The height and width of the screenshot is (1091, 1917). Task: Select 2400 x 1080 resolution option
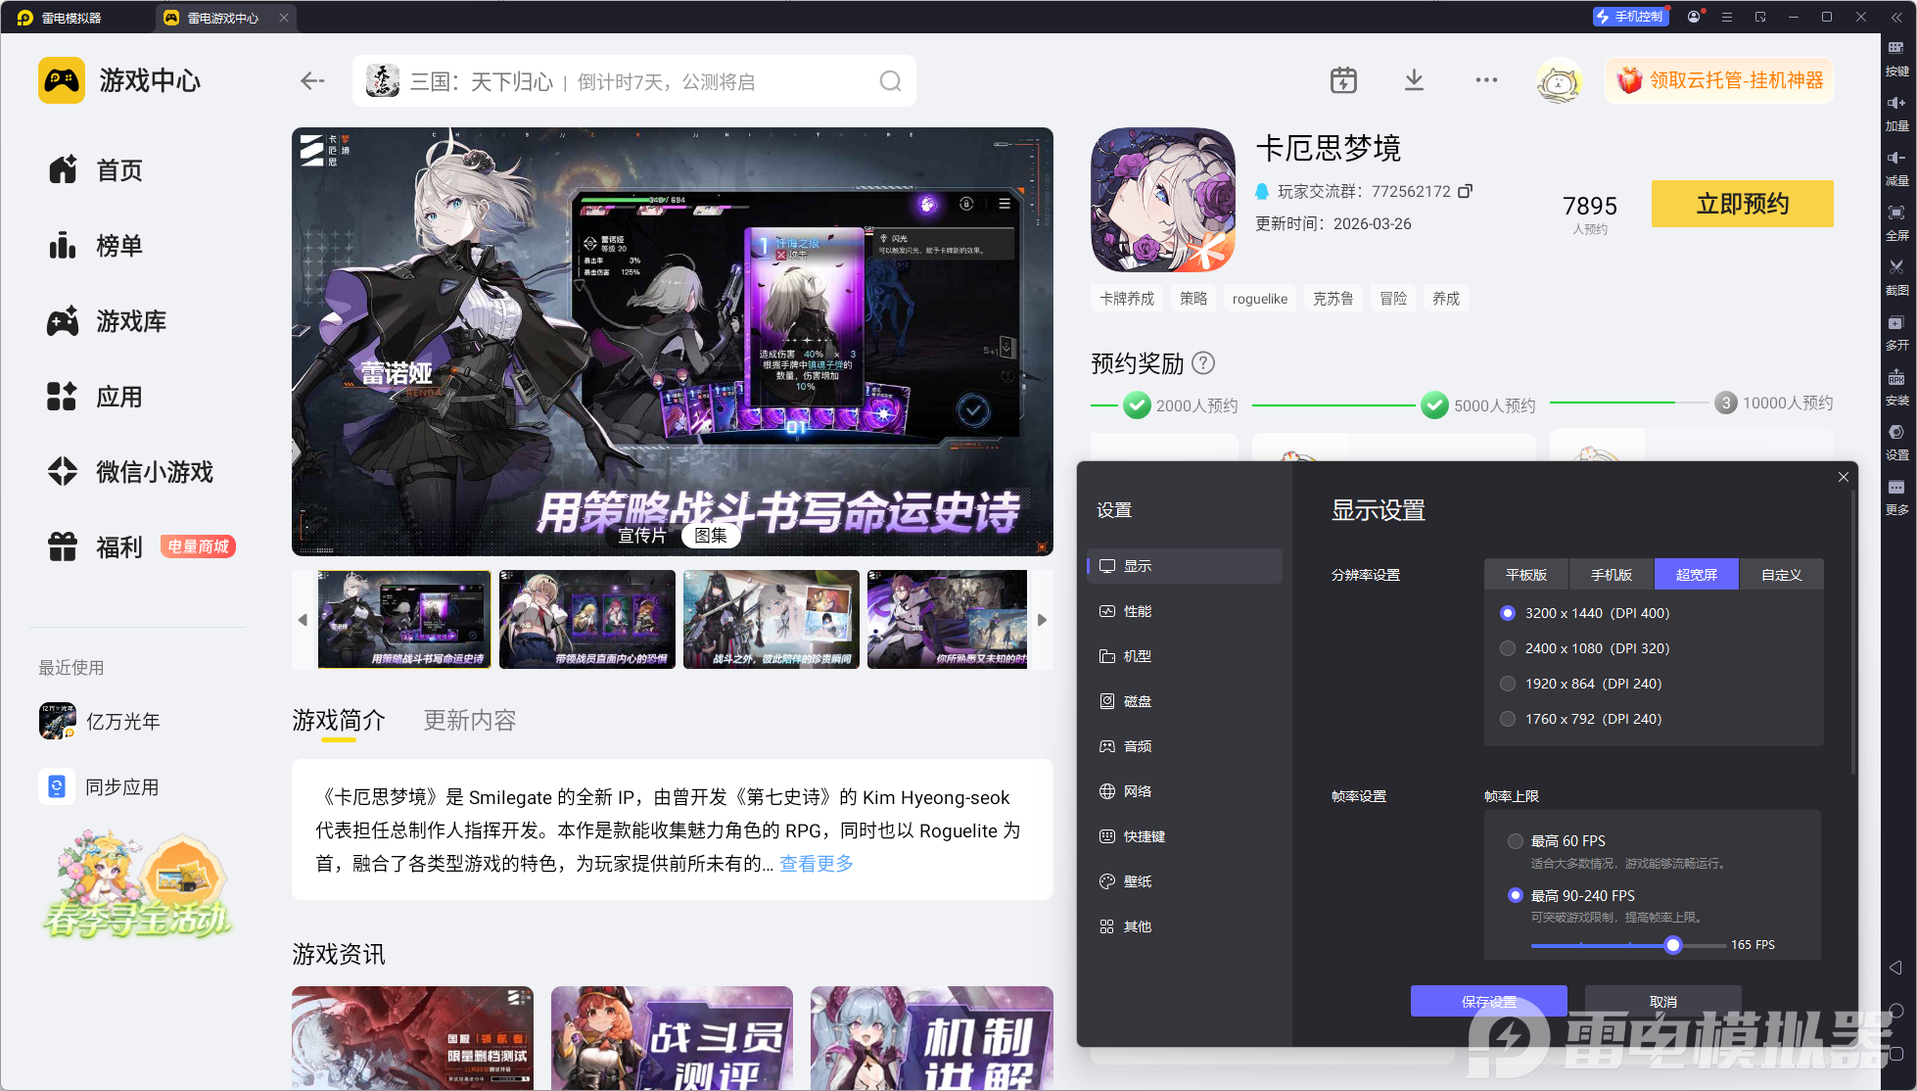click(x=1508, y=648)
